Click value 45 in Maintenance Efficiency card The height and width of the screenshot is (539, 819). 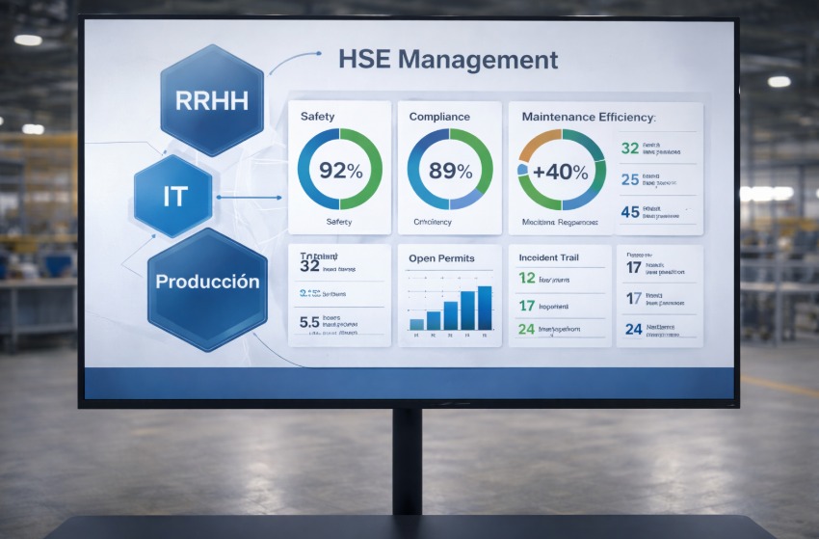(x=630, y=211)
